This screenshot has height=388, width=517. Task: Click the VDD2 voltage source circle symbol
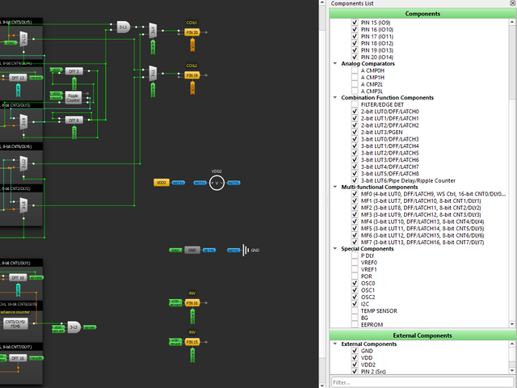coord(216,183)
